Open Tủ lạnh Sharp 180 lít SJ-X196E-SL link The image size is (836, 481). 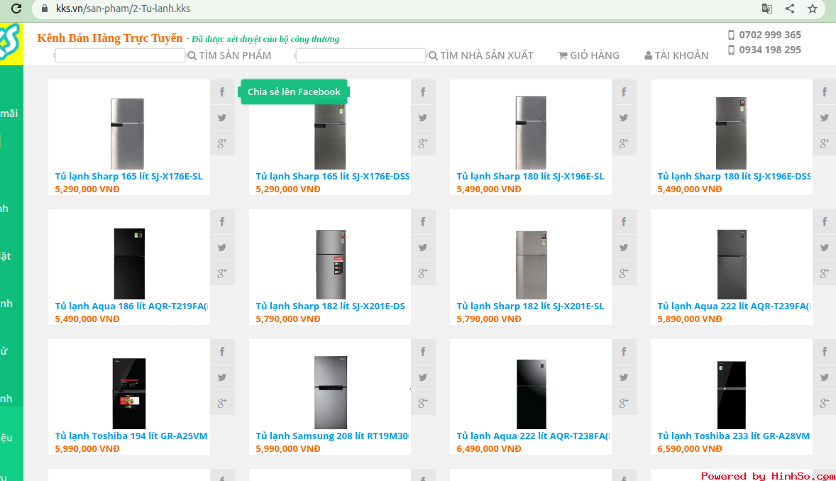pos(531,177)
